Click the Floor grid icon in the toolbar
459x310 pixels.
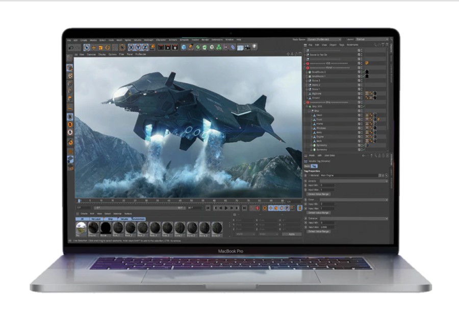[240, 47]
